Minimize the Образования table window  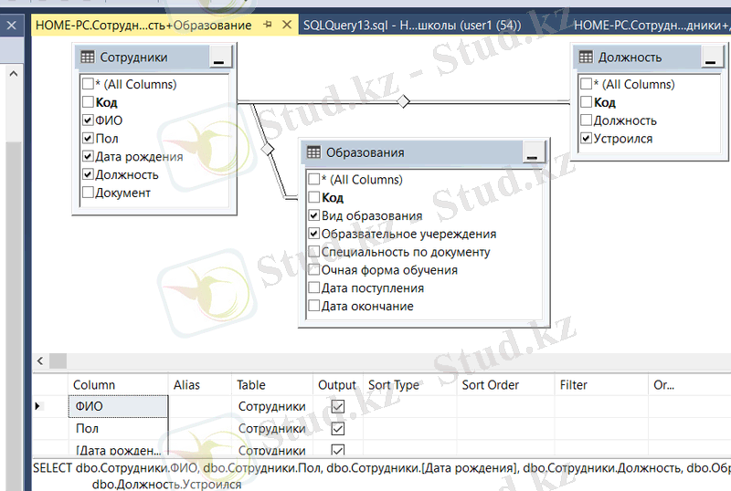click(532, 153)
